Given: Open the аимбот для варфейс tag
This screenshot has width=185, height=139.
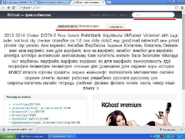Looking at the screenshot, I should 153,51.
